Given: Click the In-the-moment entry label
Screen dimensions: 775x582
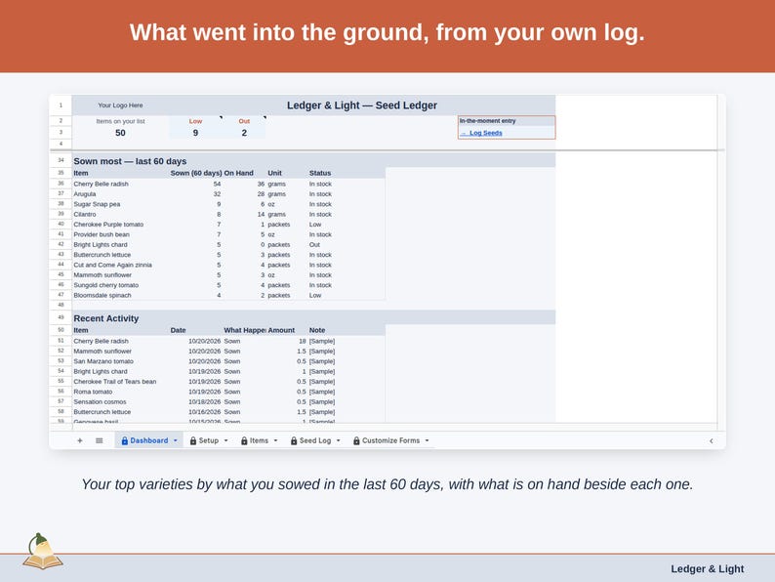Looking at the screenshot, I should (x=487, y=121).
